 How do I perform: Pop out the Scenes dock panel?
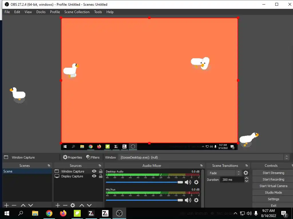tap(49, 166)
